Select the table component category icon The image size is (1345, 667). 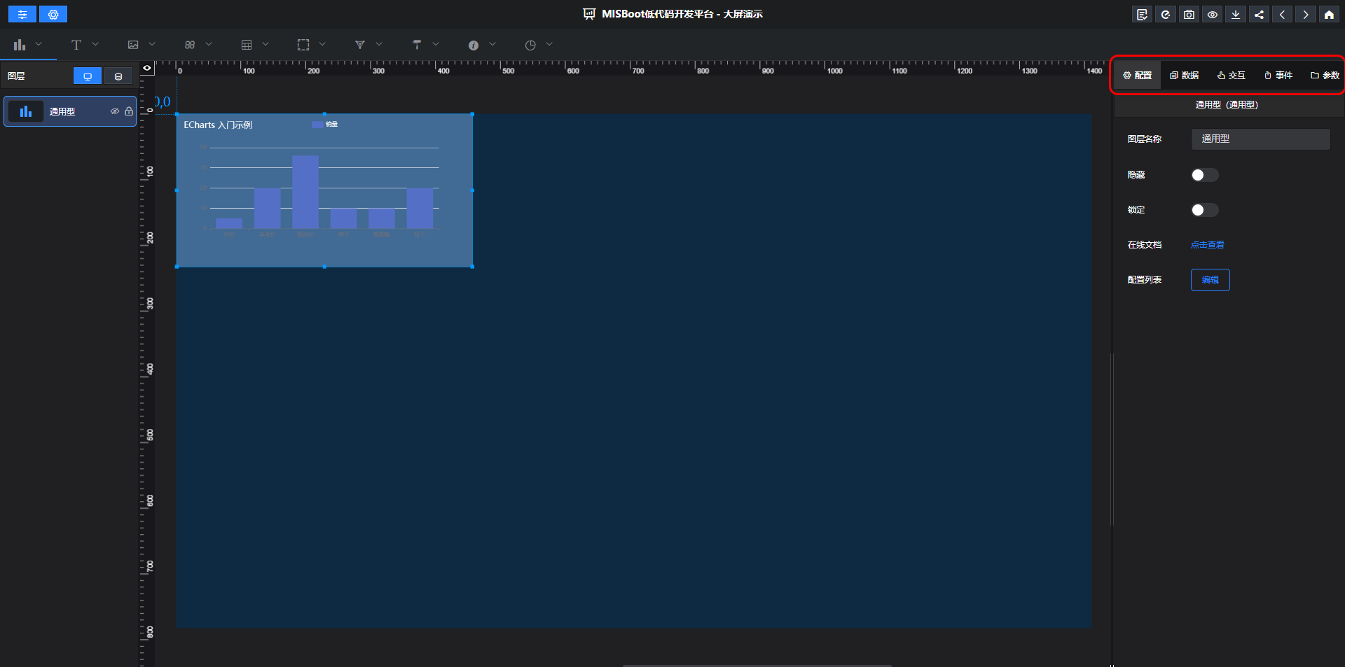(x=247, y=45)
